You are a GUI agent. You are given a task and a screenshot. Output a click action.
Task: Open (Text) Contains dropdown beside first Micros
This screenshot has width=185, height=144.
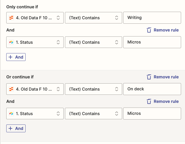point(93,42)
